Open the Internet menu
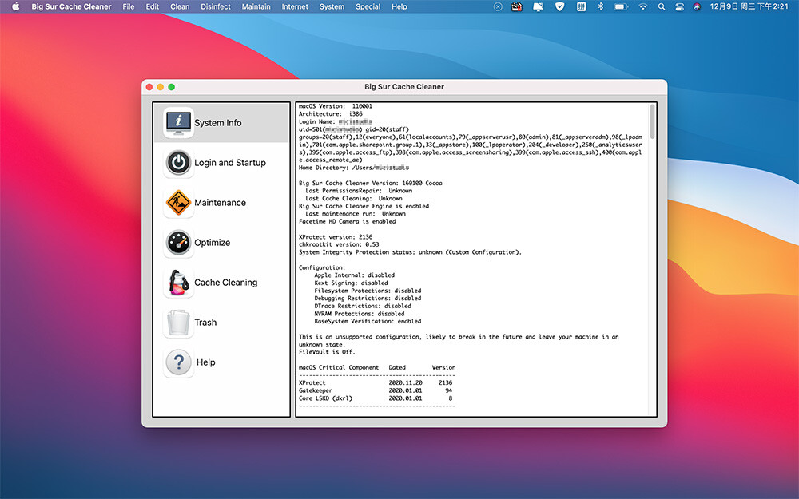The height and width of the screenshot is (499, 799). [295, 6]
